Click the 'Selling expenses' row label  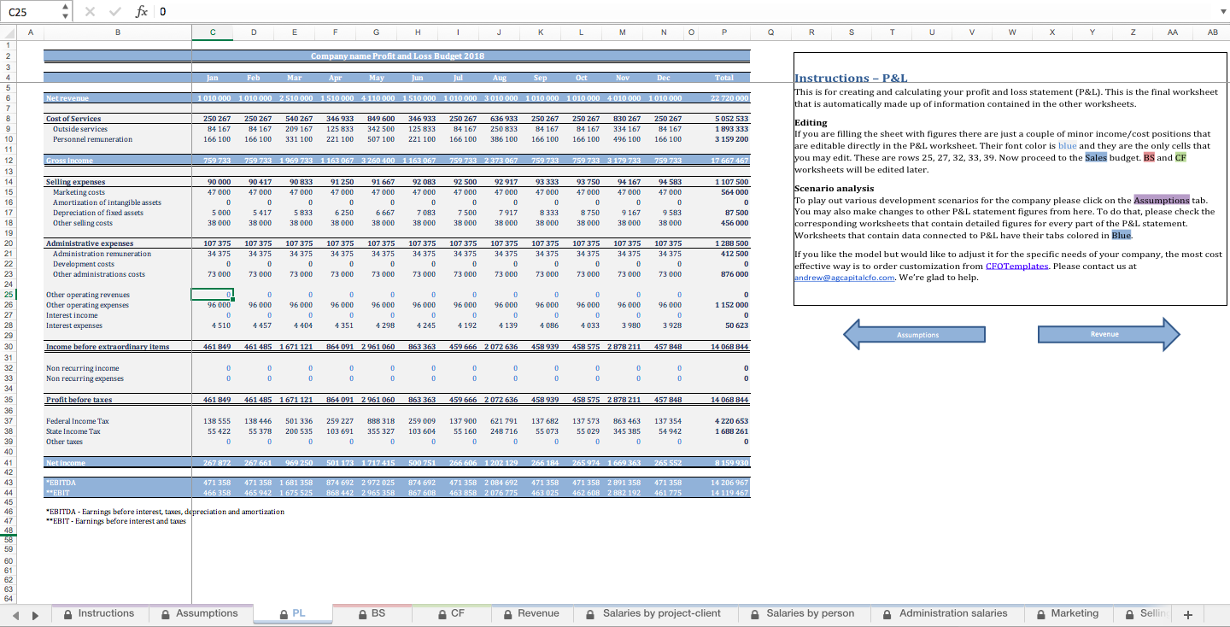[75, 182]
